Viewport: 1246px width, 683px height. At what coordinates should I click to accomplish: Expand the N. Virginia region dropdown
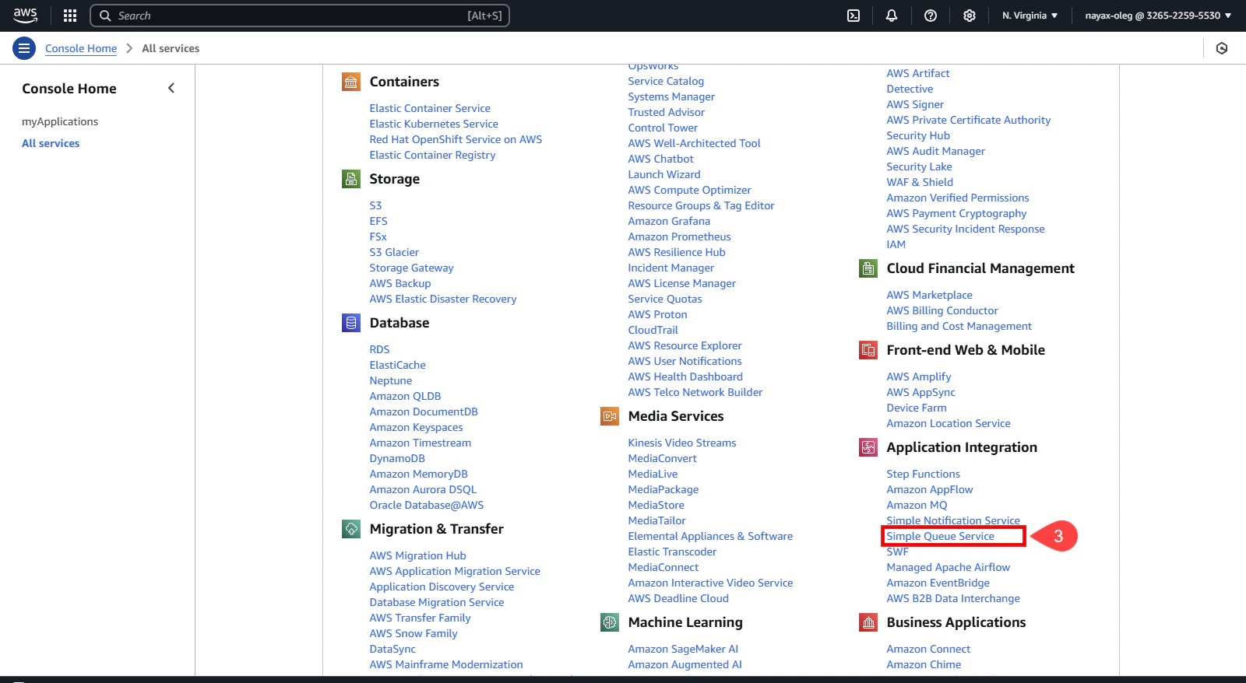click(1030, 16)
